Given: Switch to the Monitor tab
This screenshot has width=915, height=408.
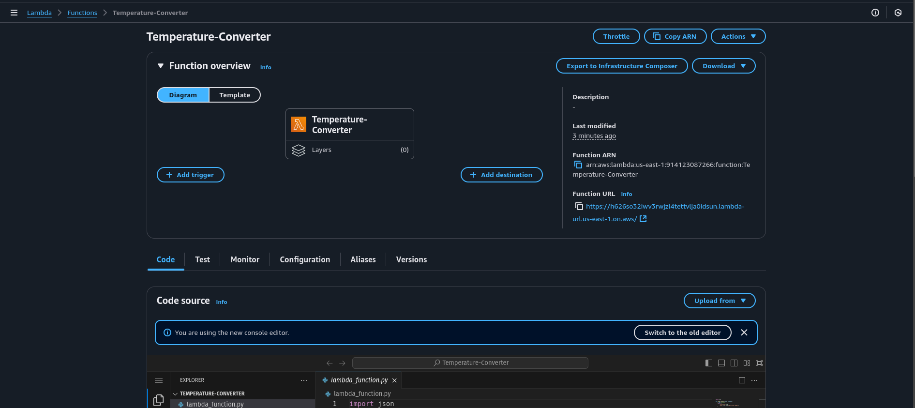Looking at the screenshot, I should point(245,260).
